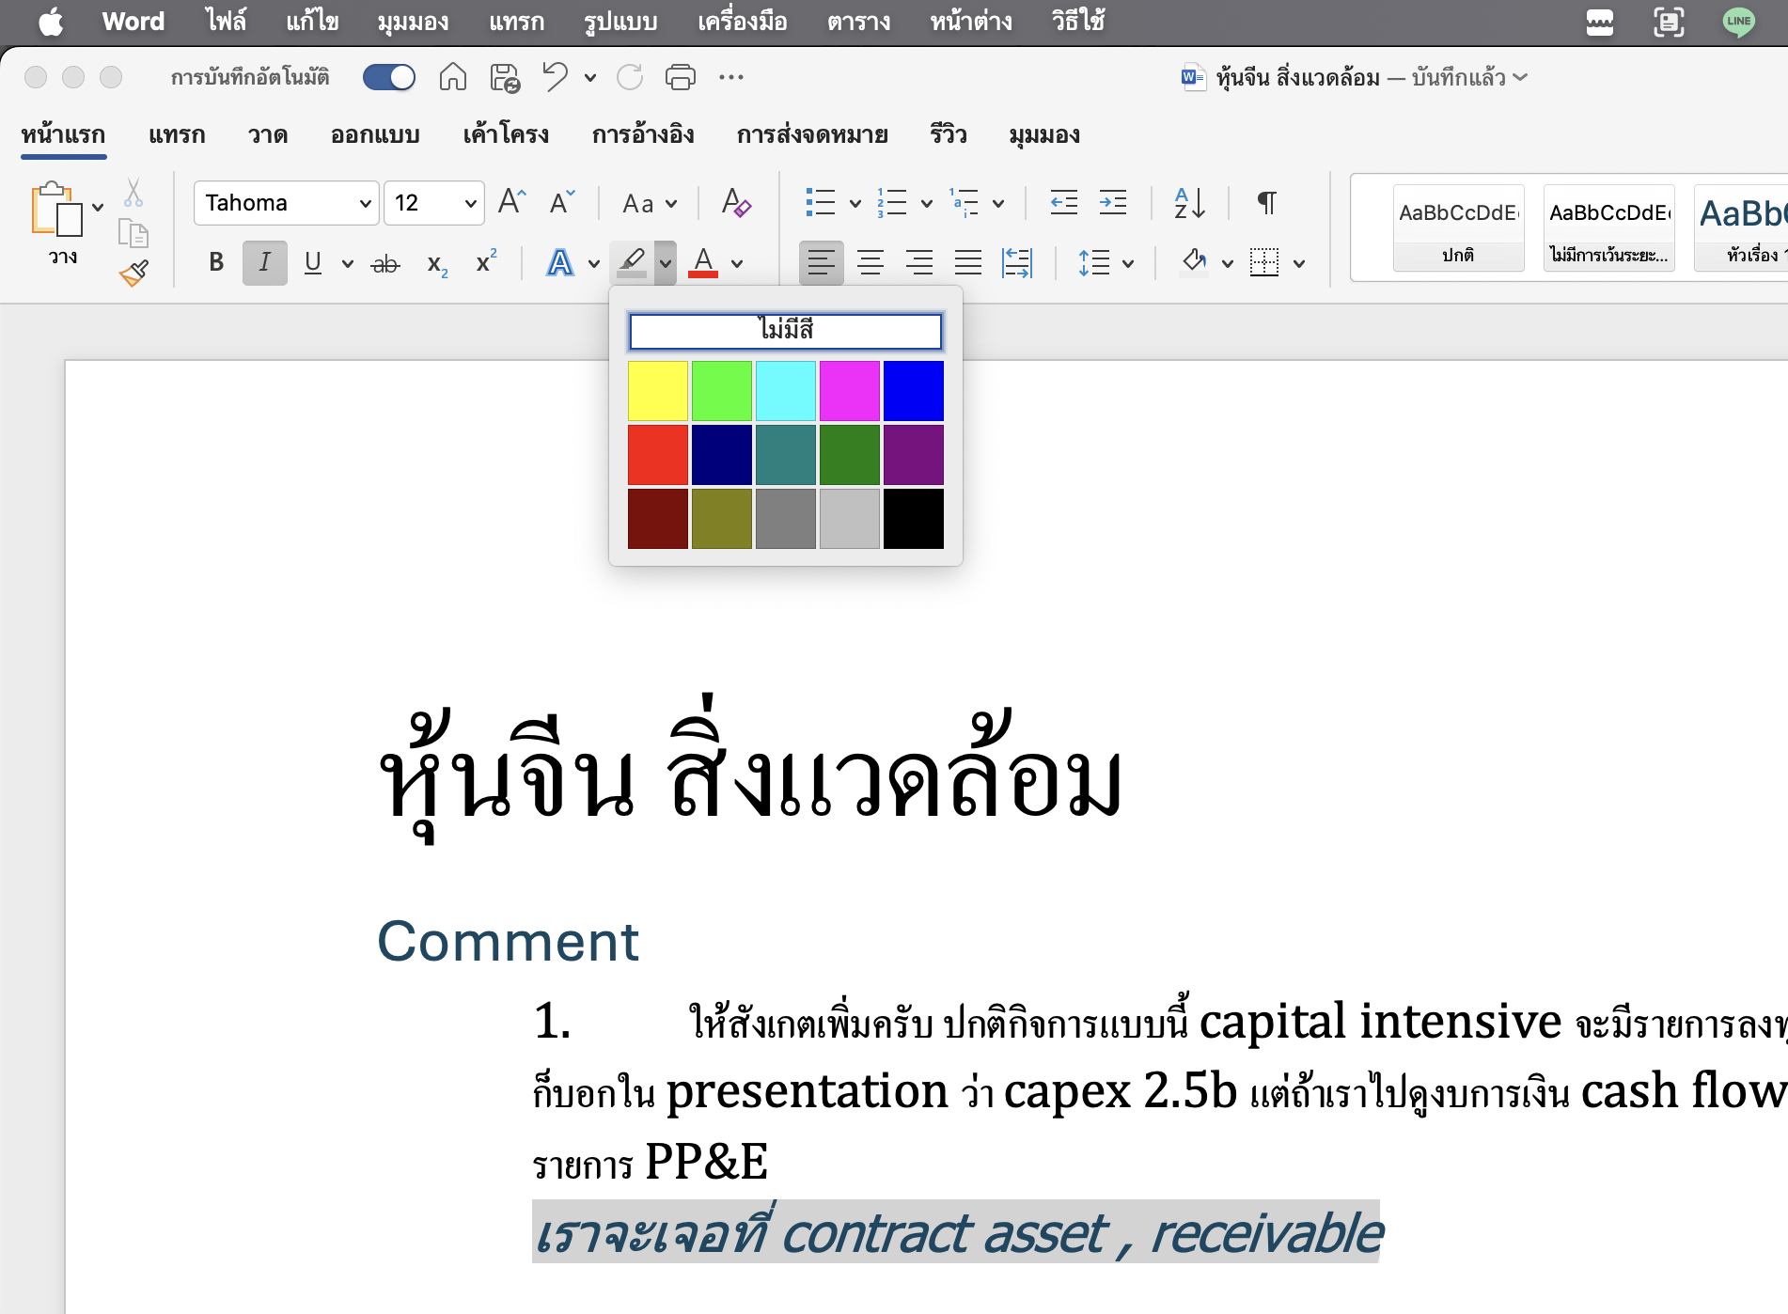Apply the หัวเรื่อง heading style

[1742, 228]
